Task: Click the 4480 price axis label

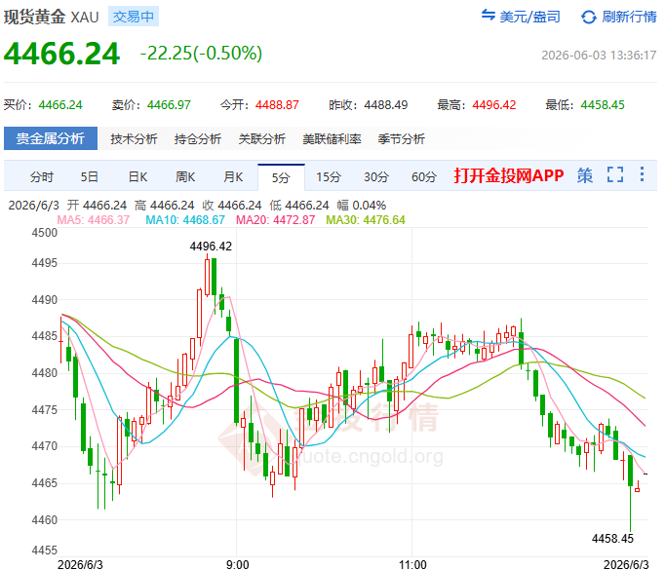Action: coord(44,373)
